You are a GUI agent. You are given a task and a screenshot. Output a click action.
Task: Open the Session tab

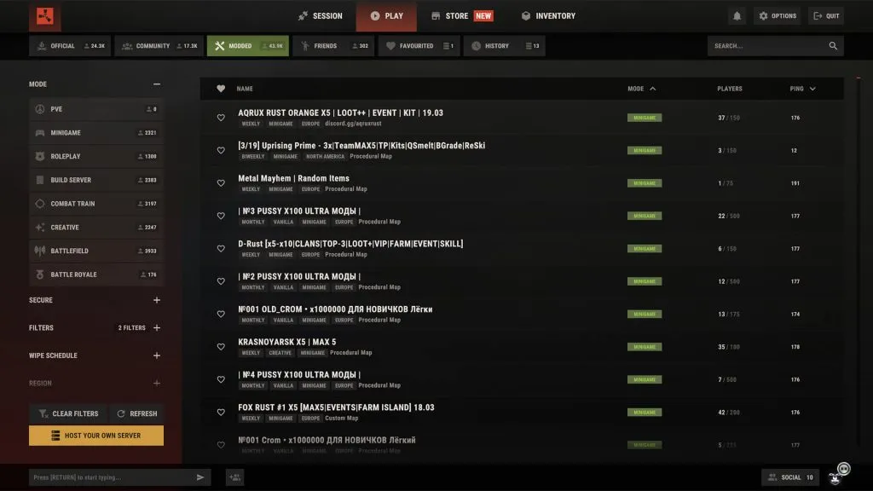tap(321, 15)
